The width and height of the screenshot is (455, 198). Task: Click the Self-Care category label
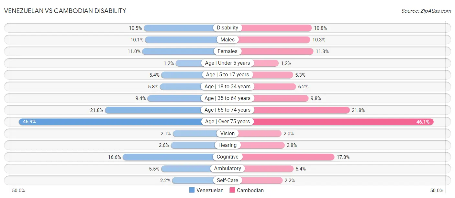(227, 180)
